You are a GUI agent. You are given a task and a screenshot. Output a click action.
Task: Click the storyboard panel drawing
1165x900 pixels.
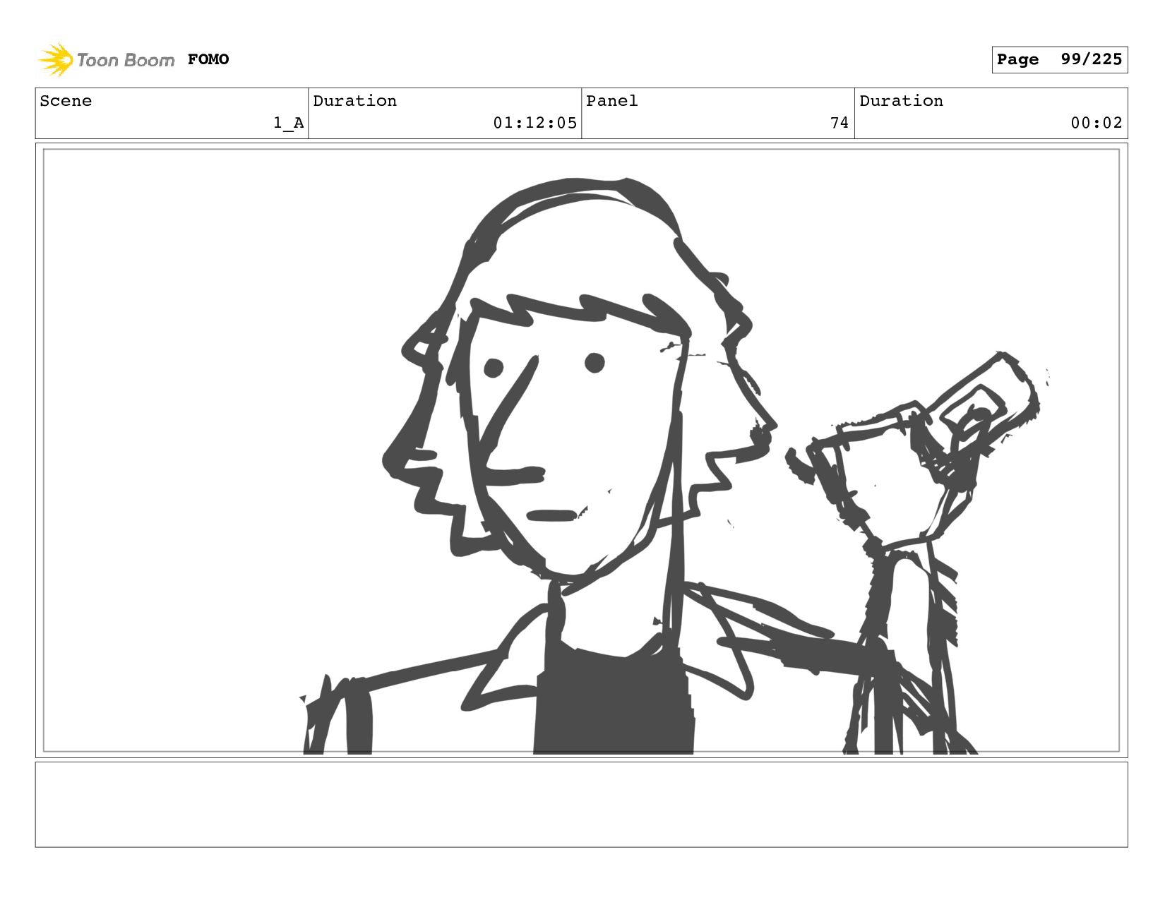pyautogui.click(x=581, y=450)
